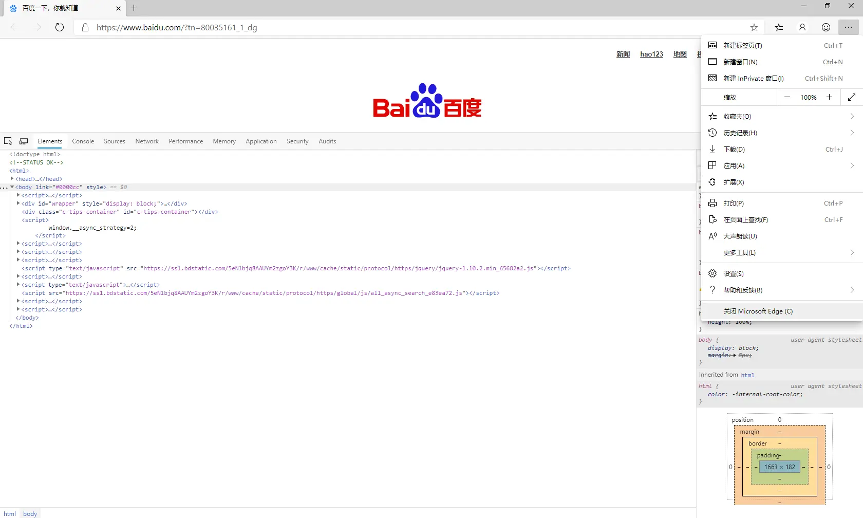Zoom out with the minus button
The width and height of the screenshot is (863, 518).
tap(787, 97)
